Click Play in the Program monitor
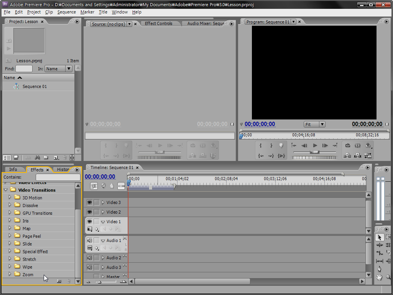This screenshot has width=393, height=295. (315, 146)
